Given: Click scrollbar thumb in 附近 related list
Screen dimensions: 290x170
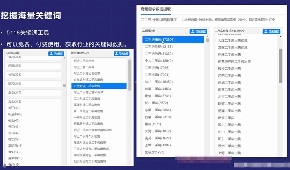Looking at the screenshot, I should click(x=130, y=75).
